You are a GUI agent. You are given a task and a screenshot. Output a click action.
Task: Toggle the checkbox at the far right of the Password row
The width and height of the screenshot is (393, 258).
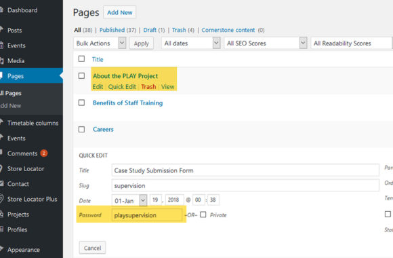point(388,214)
